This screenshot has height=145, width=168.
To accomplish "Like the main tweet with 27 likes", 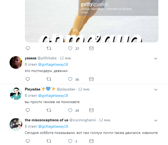I will click(70, 49).
